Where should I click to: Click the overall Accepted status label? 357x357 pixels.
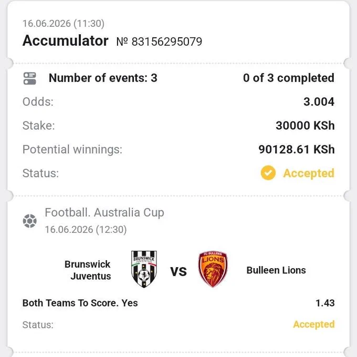coord(309,174)
